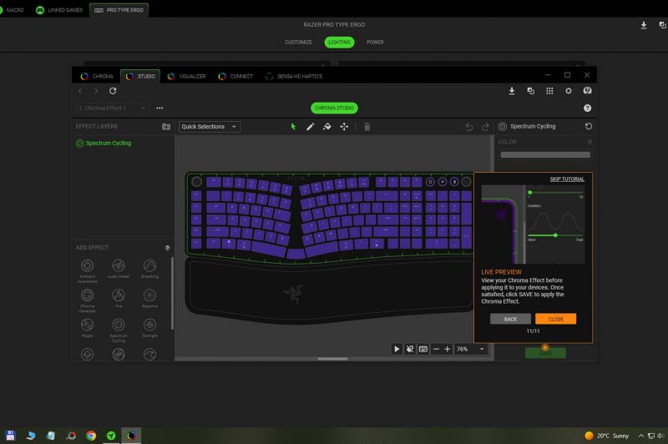
Task: Open Studio window download icon
Action: (x=512, y=91)
